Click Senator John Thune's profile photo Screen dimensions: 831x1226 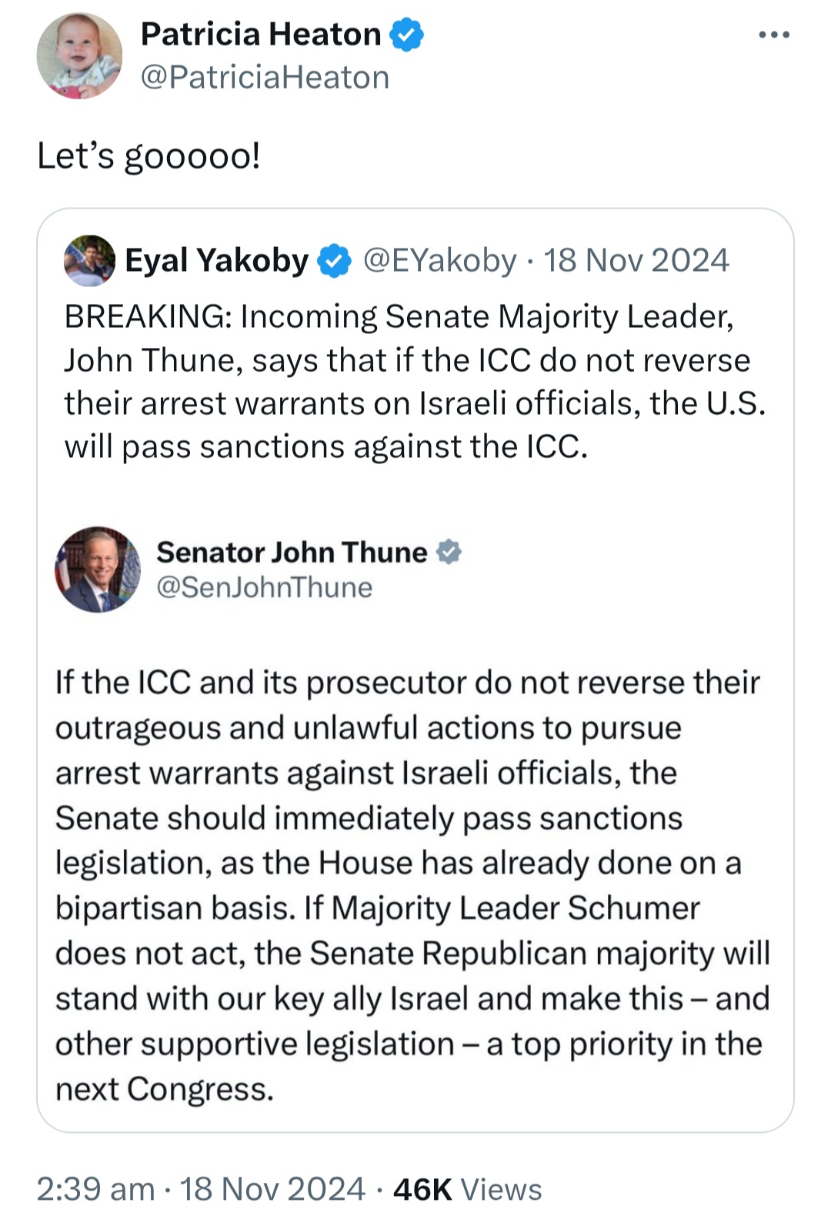coord(98,570)
